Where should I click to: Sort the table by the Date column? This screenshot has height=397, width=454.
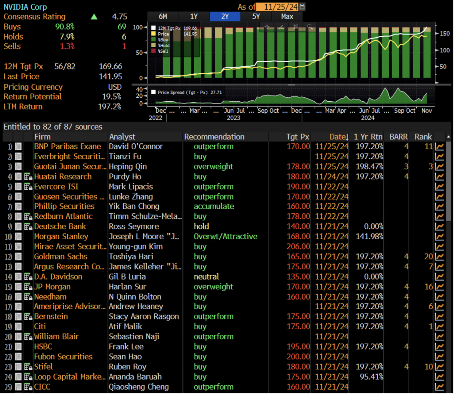[x=339, y=137]
